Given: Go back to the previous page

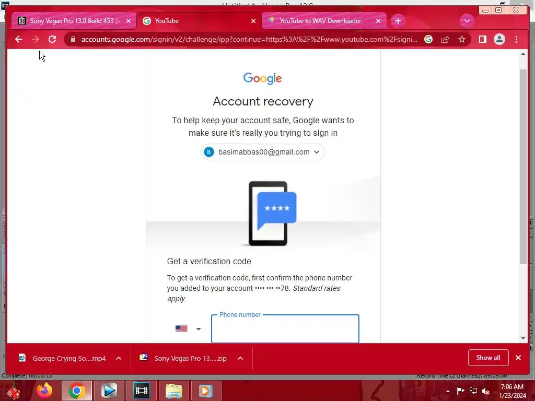Looking at the screenshot, I should 19,39.
